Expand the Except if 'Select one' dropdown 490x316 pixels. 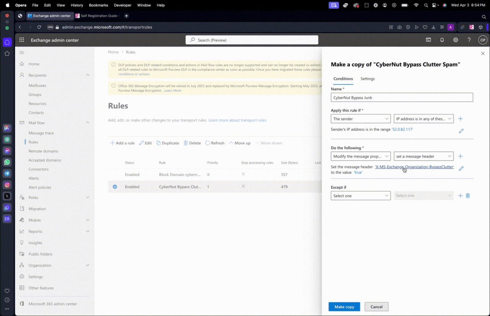[x=360, y=196]
